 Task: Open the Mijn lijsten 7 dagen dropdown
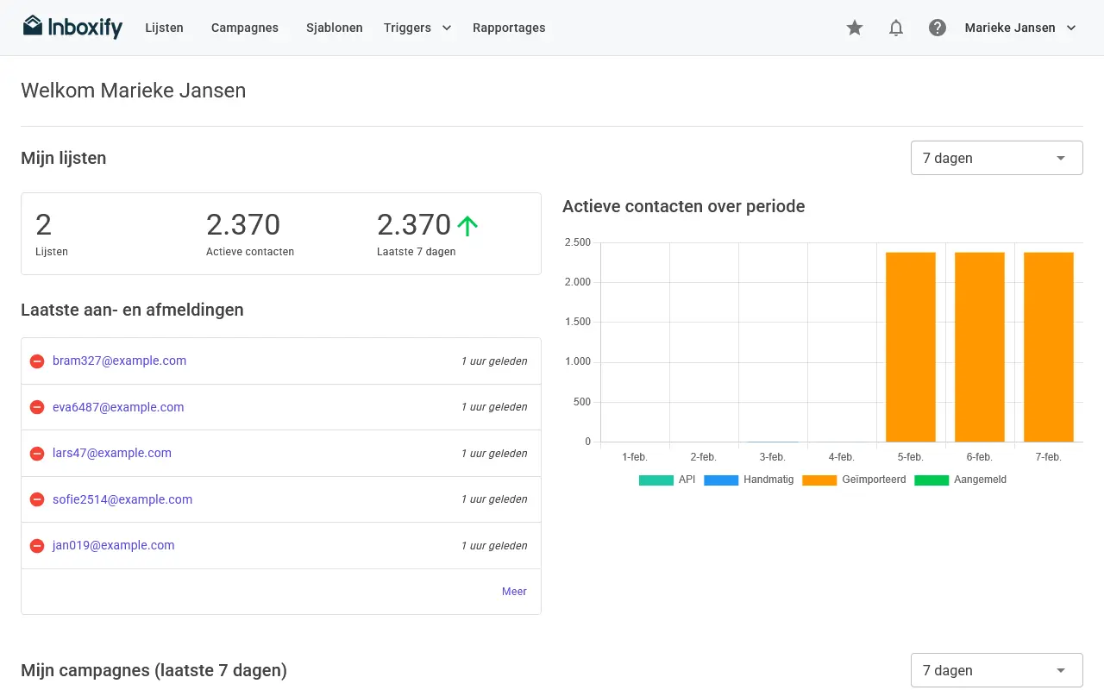(x=997, y=158)
